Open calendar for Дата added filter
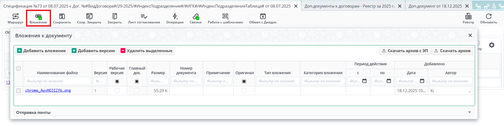This screenshot has height=126, width=504. (422, 81)
